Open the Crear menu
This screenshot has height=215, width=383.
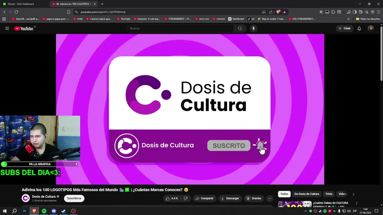click(x=344, y=28)
